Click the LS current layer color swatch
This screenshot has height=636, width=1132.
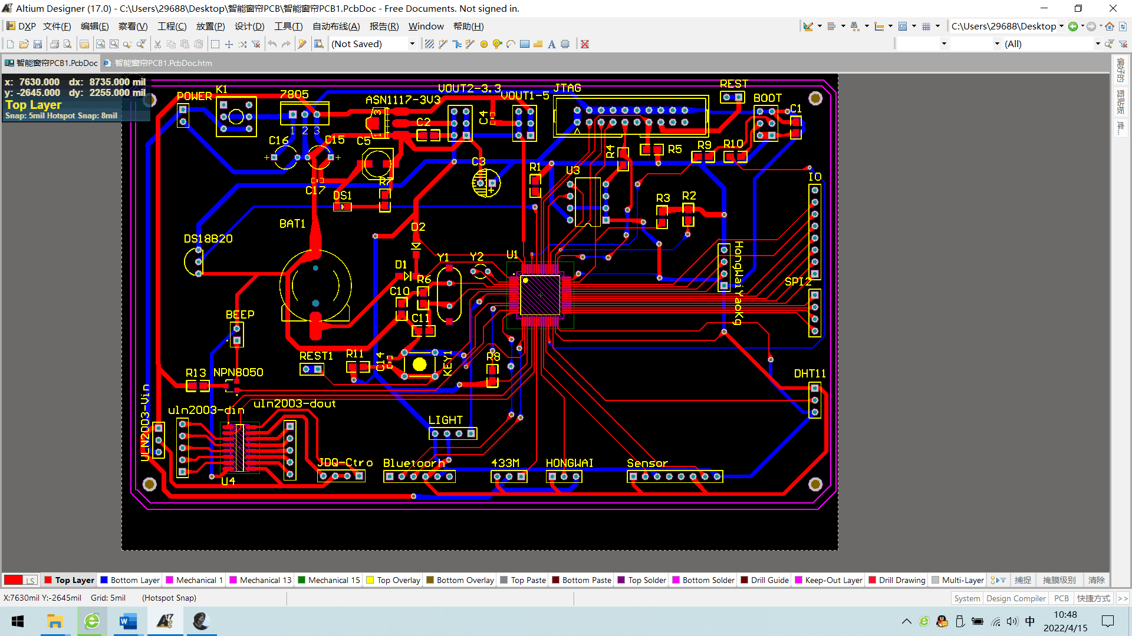tap(21, 580)
